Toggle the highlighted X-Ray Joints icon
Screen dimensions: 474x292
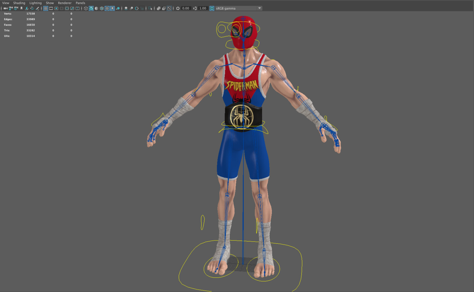pyautogui.click(x=169, y=8)
